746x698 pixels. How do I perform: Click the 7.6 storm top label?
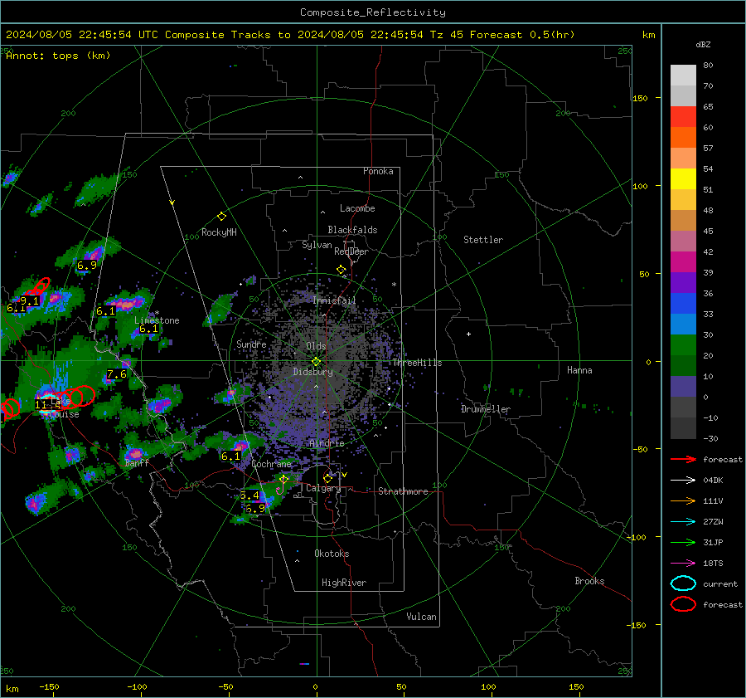(117, 374)
